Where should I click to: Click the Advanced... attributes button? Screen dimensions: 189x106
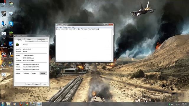pos(43,73)
